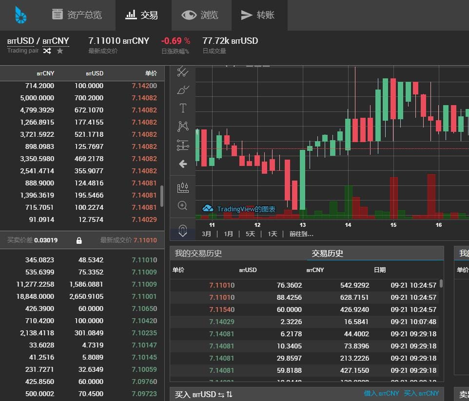Select the Text annotation tool
Screen dimensions: 469x401
click(183, 108)
